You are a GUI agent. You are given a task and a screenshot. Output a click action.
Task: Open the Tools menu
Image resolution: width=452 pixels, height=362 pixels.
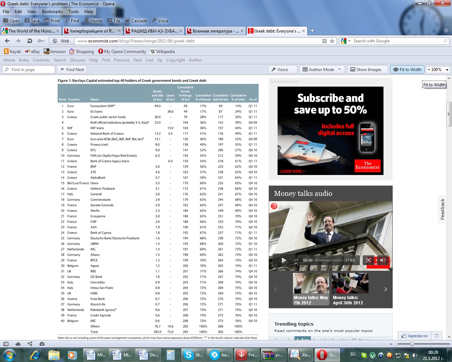click(x=73, y=12)
